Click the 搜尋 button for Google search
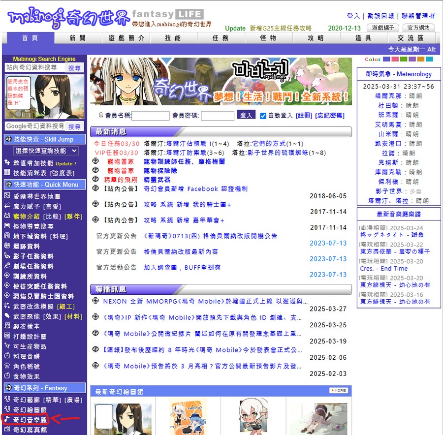 (x=74, y=126)
